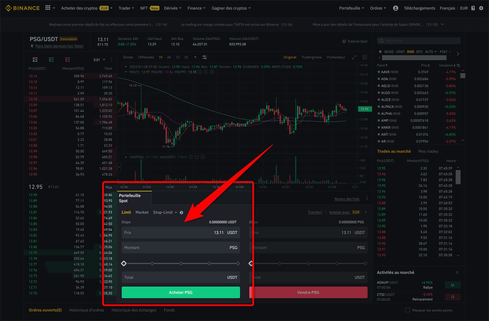
Task: Show buy orders only order book view
Action: 51,60
